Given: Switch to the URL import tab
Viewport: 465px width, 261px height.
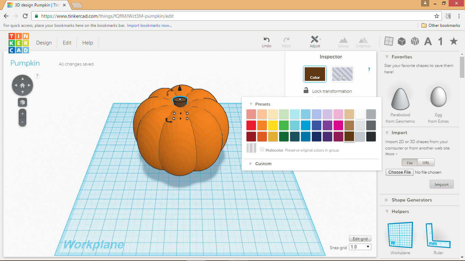Looking at the screenshot, I should pyautogui.click(x=426, y=162).
